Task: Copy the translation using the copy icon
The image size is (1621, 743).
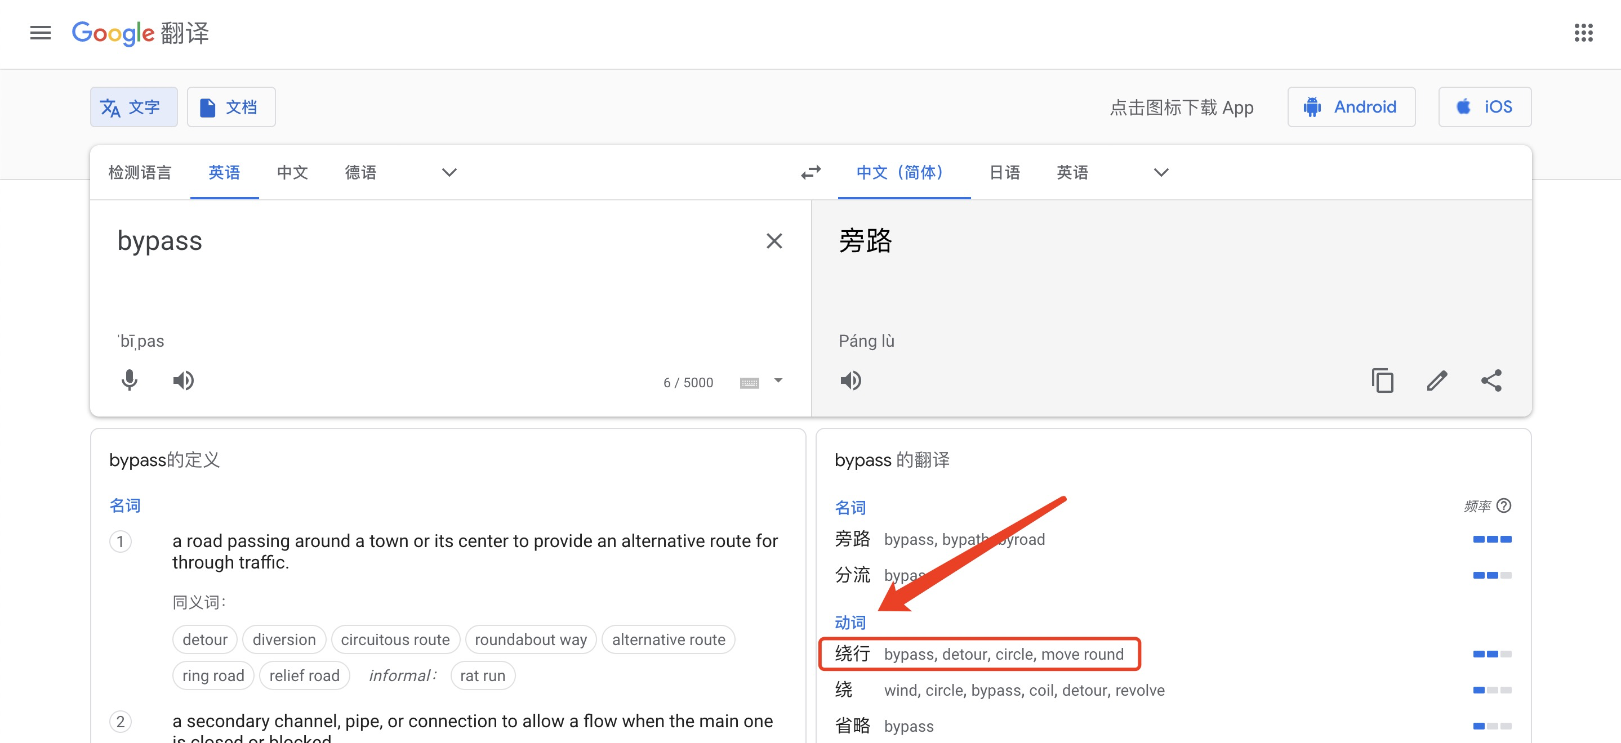Action: point(1383,380)
